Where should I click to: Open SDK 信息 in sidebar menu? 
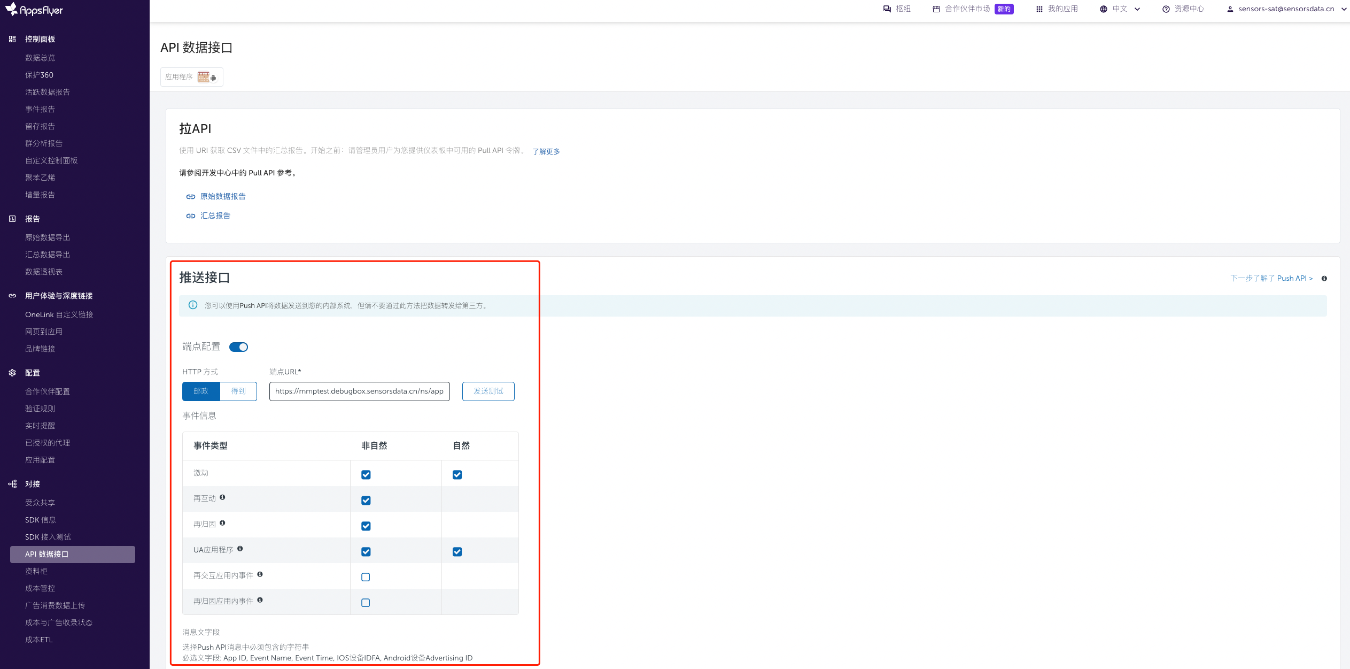coord(41,520)
